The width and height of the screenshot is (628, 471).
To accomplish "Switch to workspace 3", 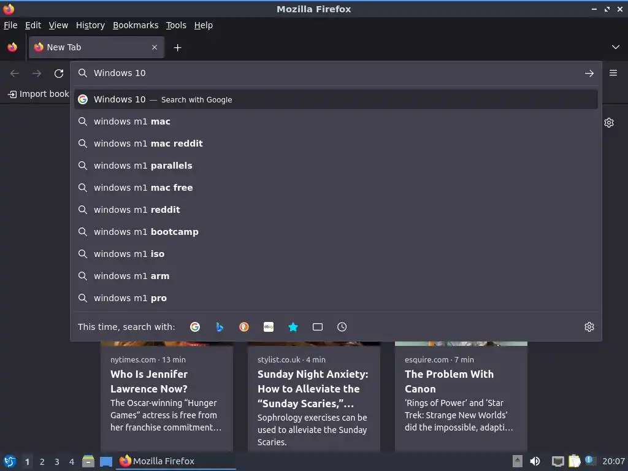I will click(x=57, y=462).
